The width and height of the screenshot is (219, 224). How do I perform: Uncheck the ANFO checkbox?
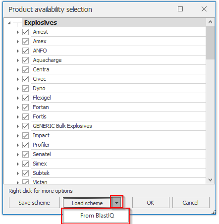(26, 51)
